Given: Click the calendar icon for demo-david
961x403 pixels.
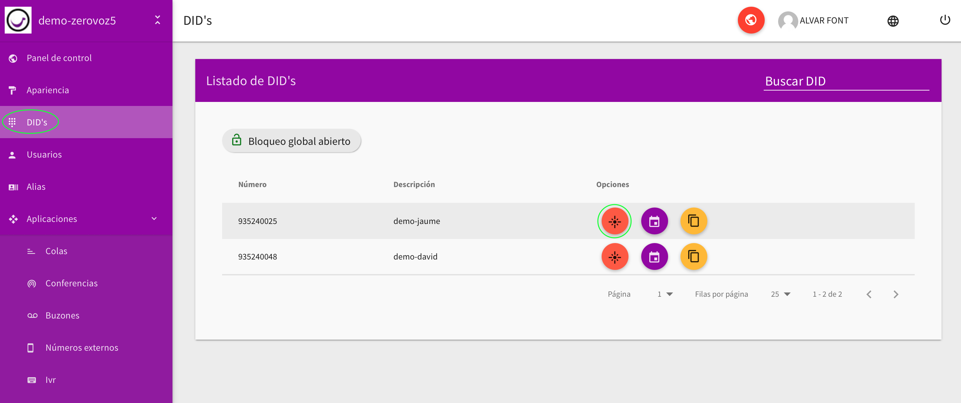Looking at the screenshot, I should tap(653, 256).
